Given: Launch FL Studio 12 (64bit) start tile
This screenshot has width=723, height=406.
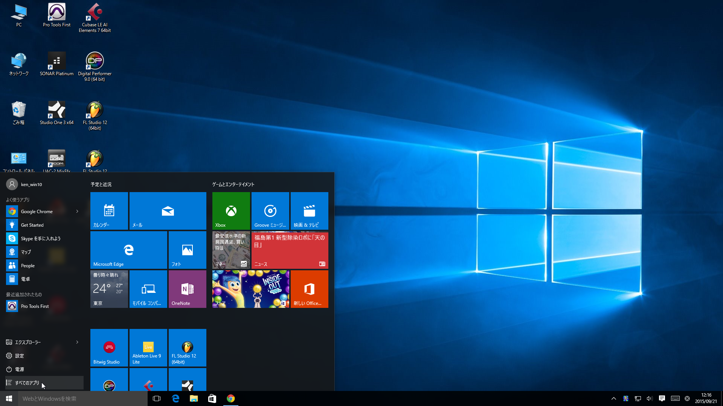Looking at the screenshot, I should (188, 348).
